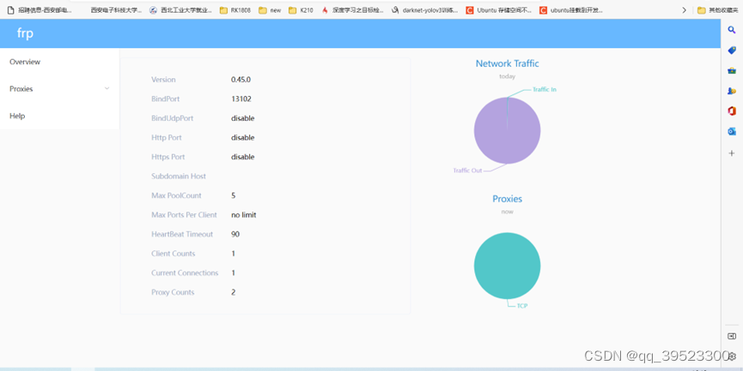Screen dimensions: 743x371
Task: Click the Http Port label
Action: 167,138
